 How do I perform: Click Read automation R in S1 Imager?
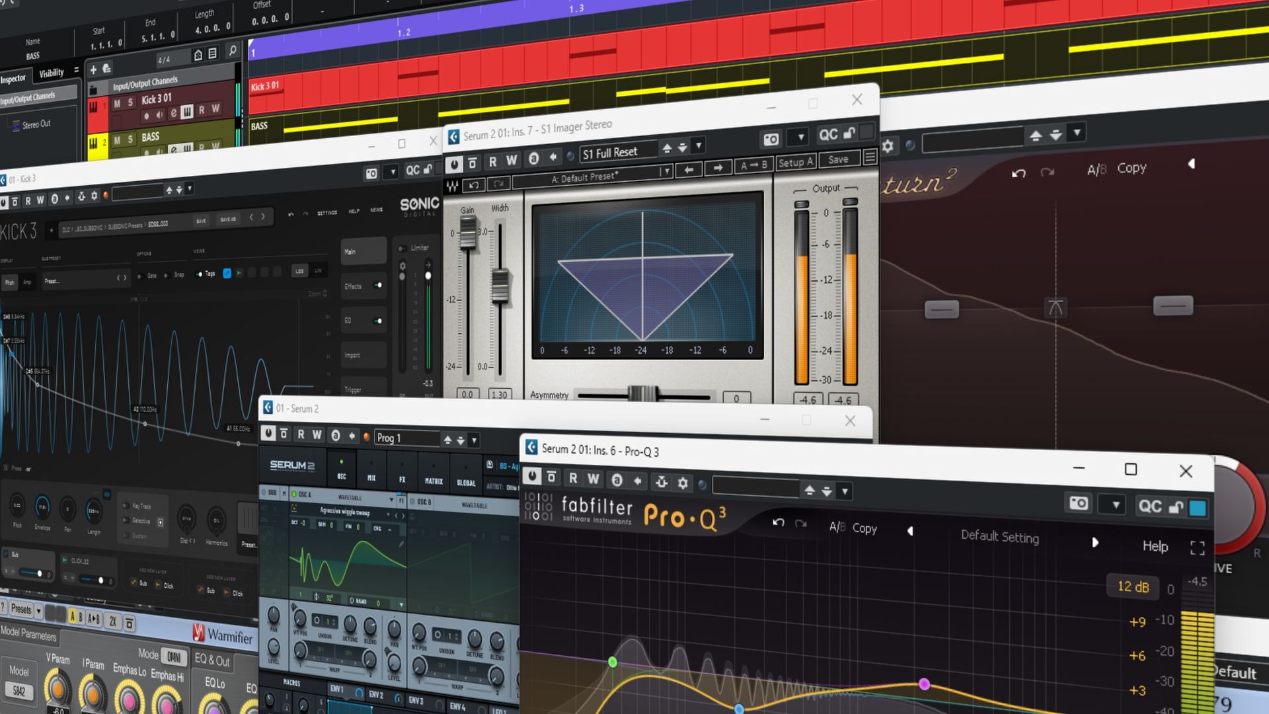(492, 162)
